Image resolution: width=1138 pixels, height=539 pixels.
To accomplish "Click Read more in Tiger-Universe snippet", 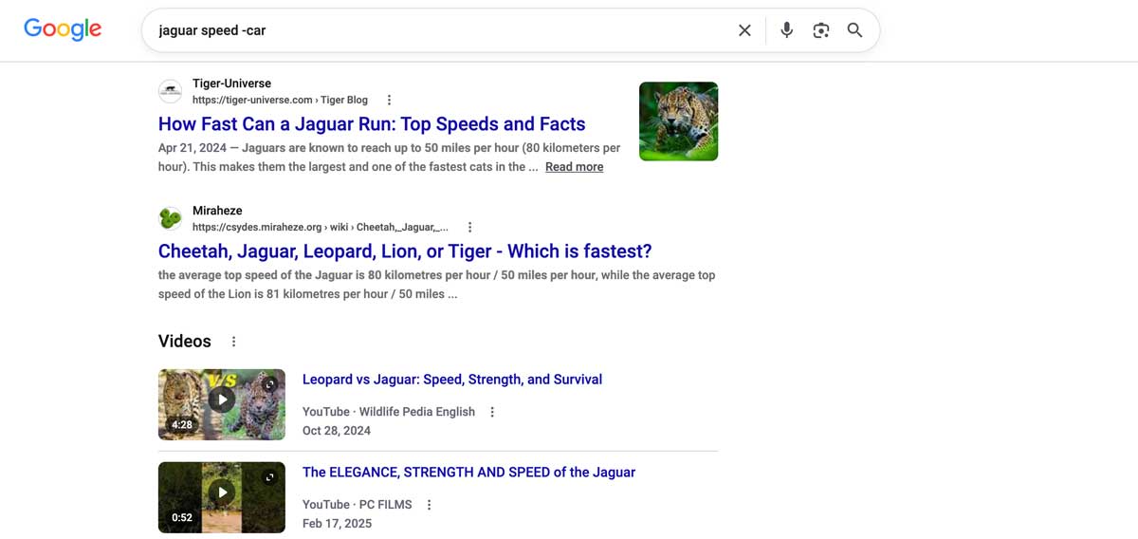I will click(574, 167).
